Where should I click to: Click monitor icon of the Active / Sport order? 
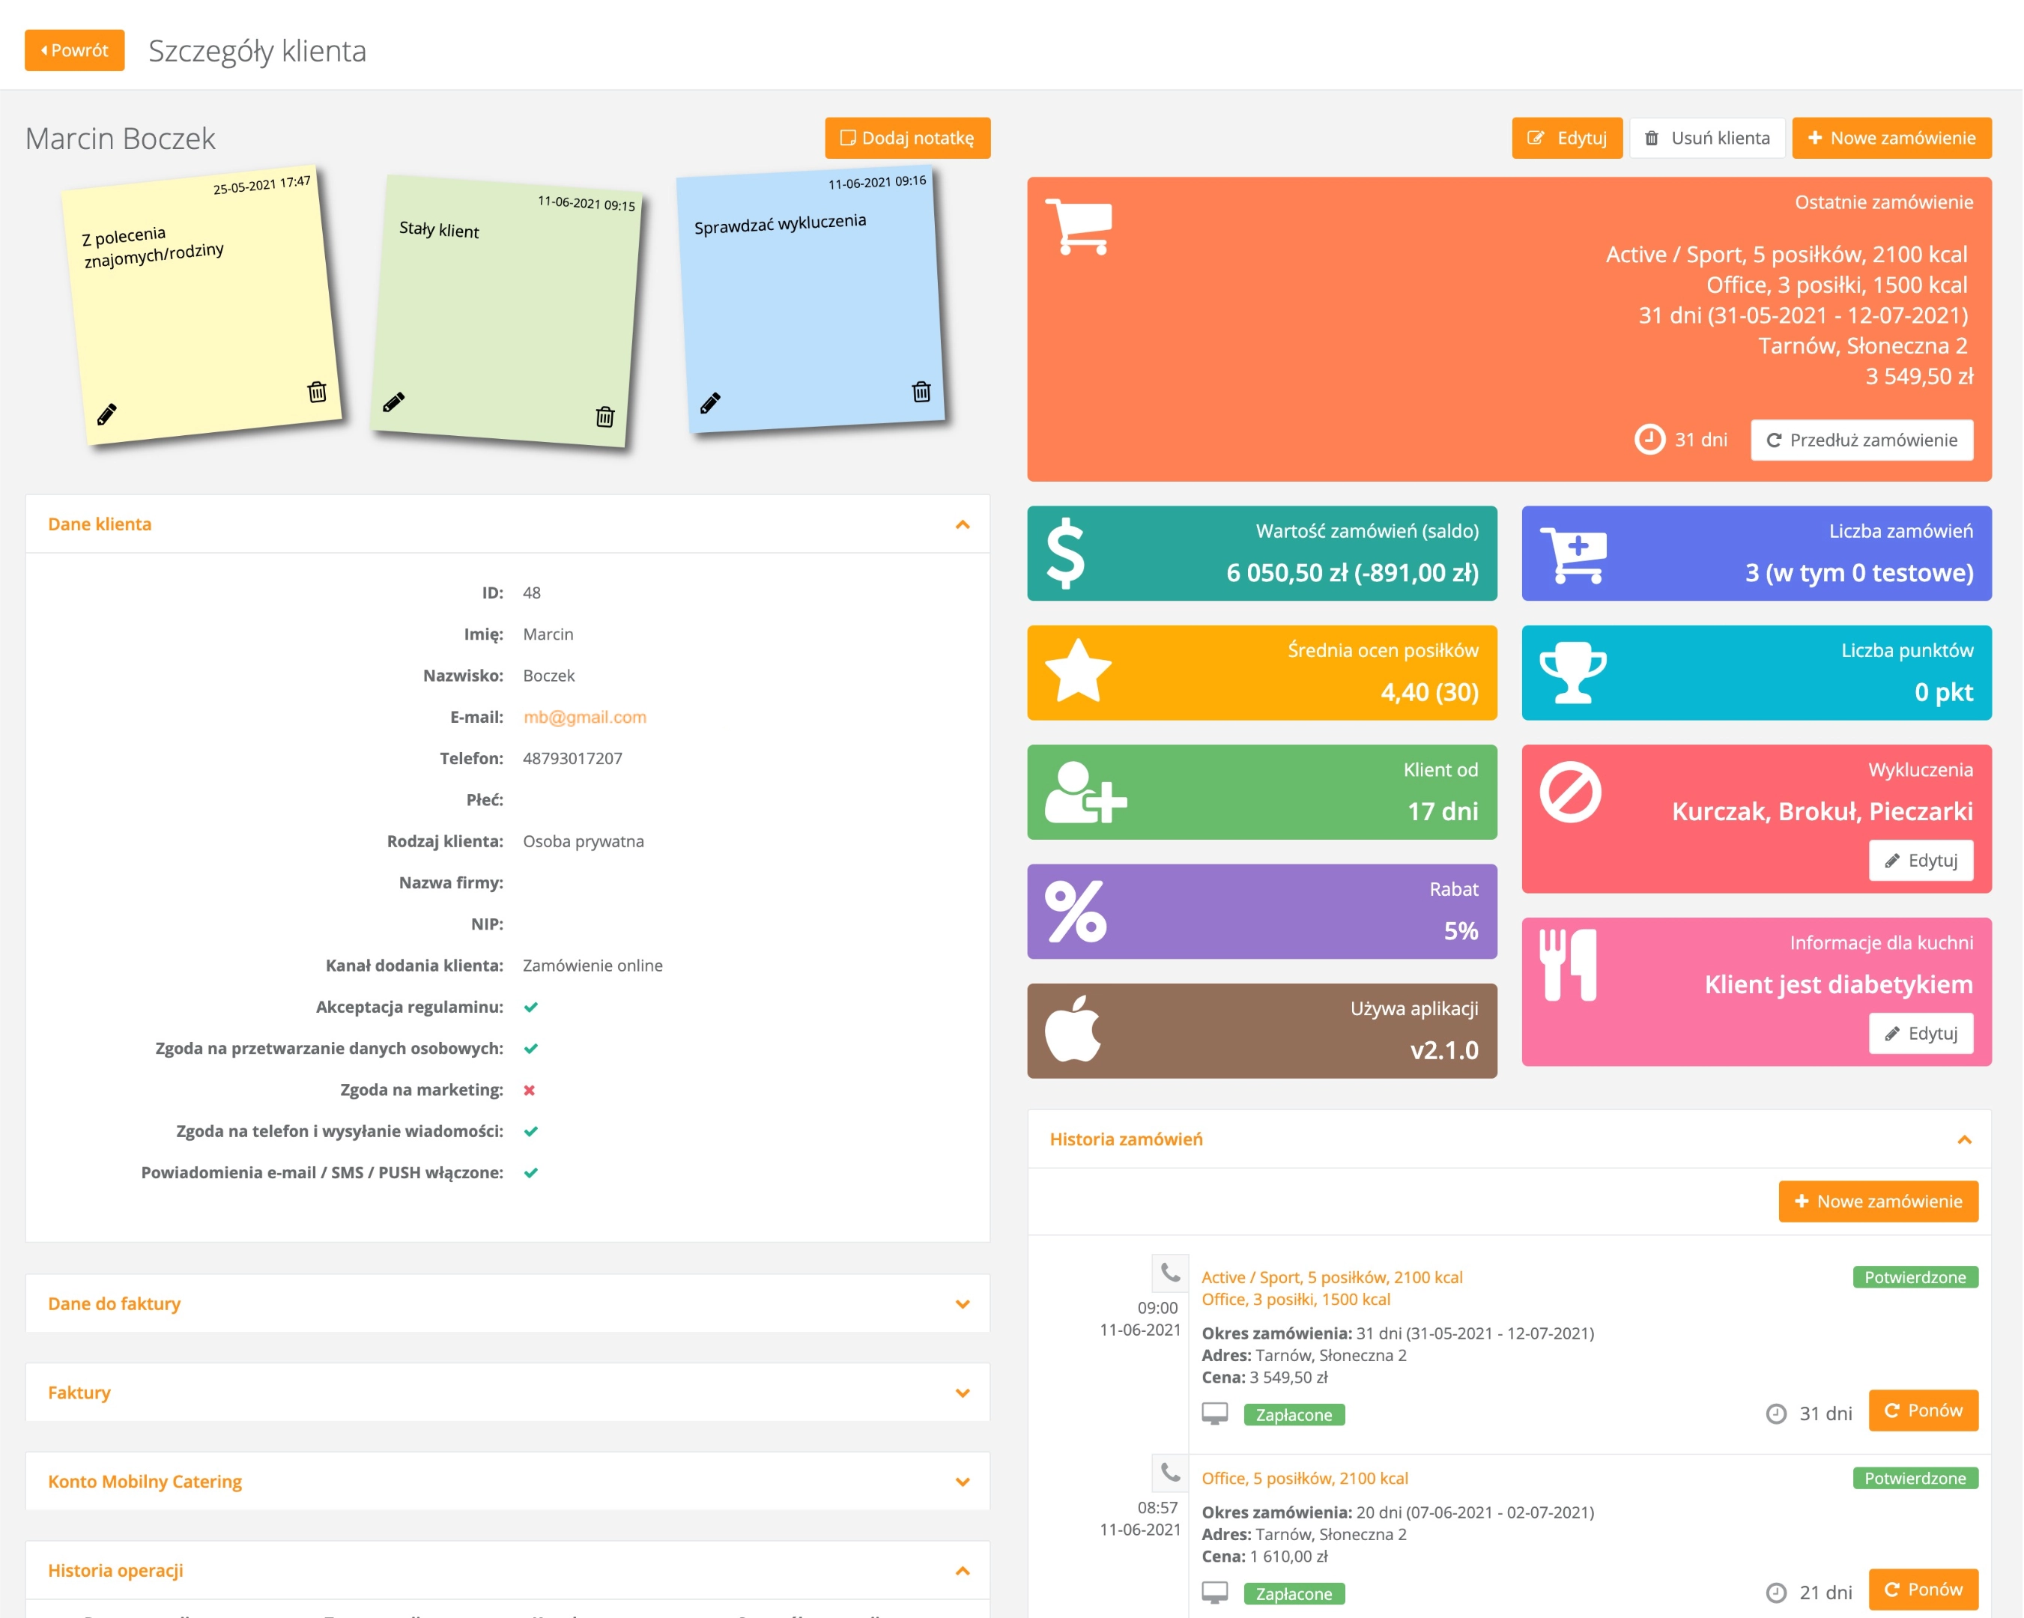1215,1414
